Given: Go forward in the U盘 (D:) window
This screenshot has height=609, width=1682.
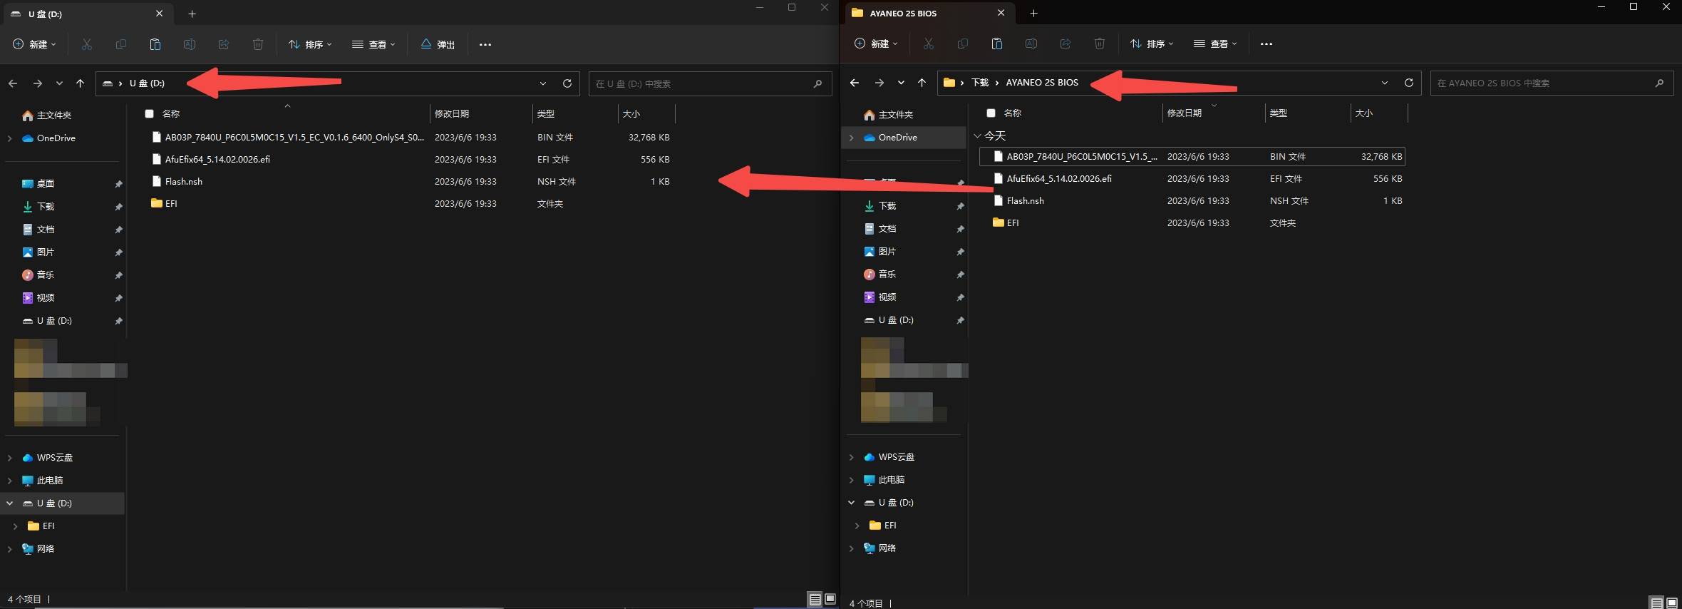Looking at the screenshot, I should pyautogui.click(x=37, y=83).
